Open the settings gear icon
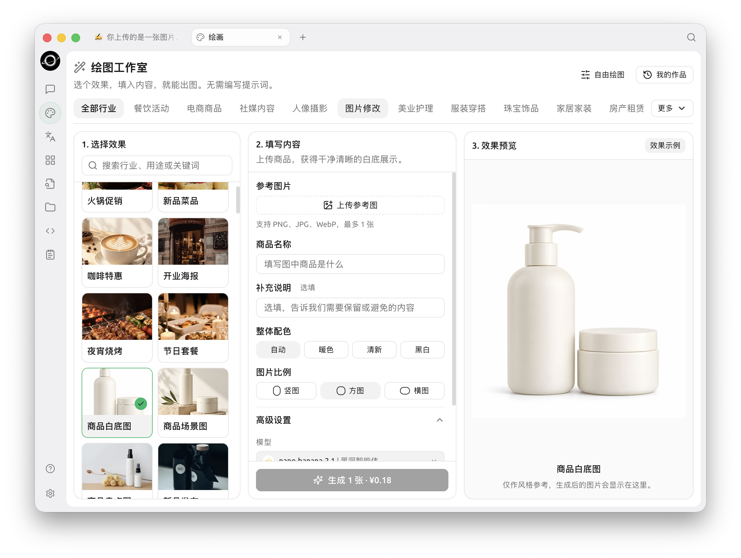This screenshot has width=741, height=558. click(x=50, y=493)
